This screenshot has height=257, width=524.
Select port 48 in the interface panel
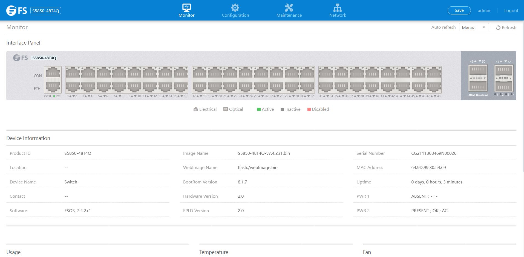tap(434, 87)
